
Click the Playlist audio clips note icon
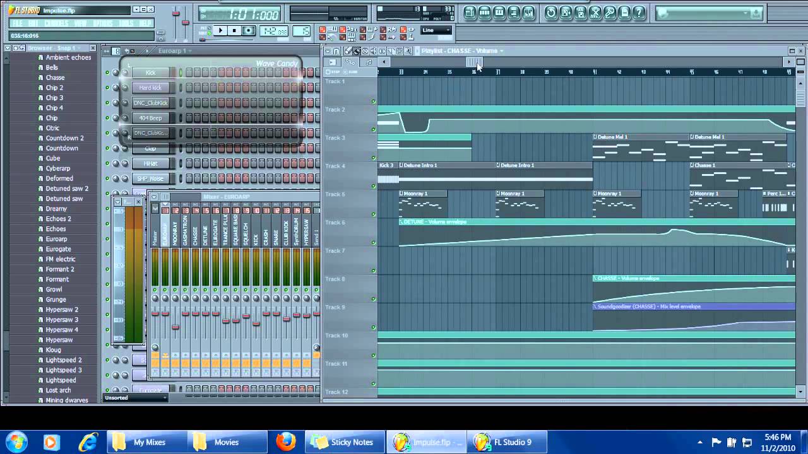[369, 62]
